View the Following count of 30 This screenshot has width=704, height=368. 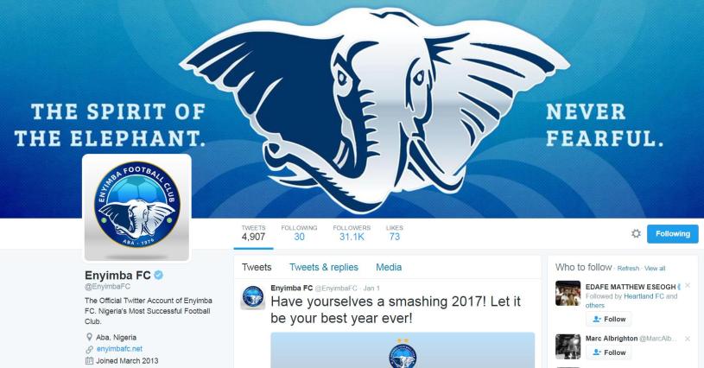[x=299, y=233]
